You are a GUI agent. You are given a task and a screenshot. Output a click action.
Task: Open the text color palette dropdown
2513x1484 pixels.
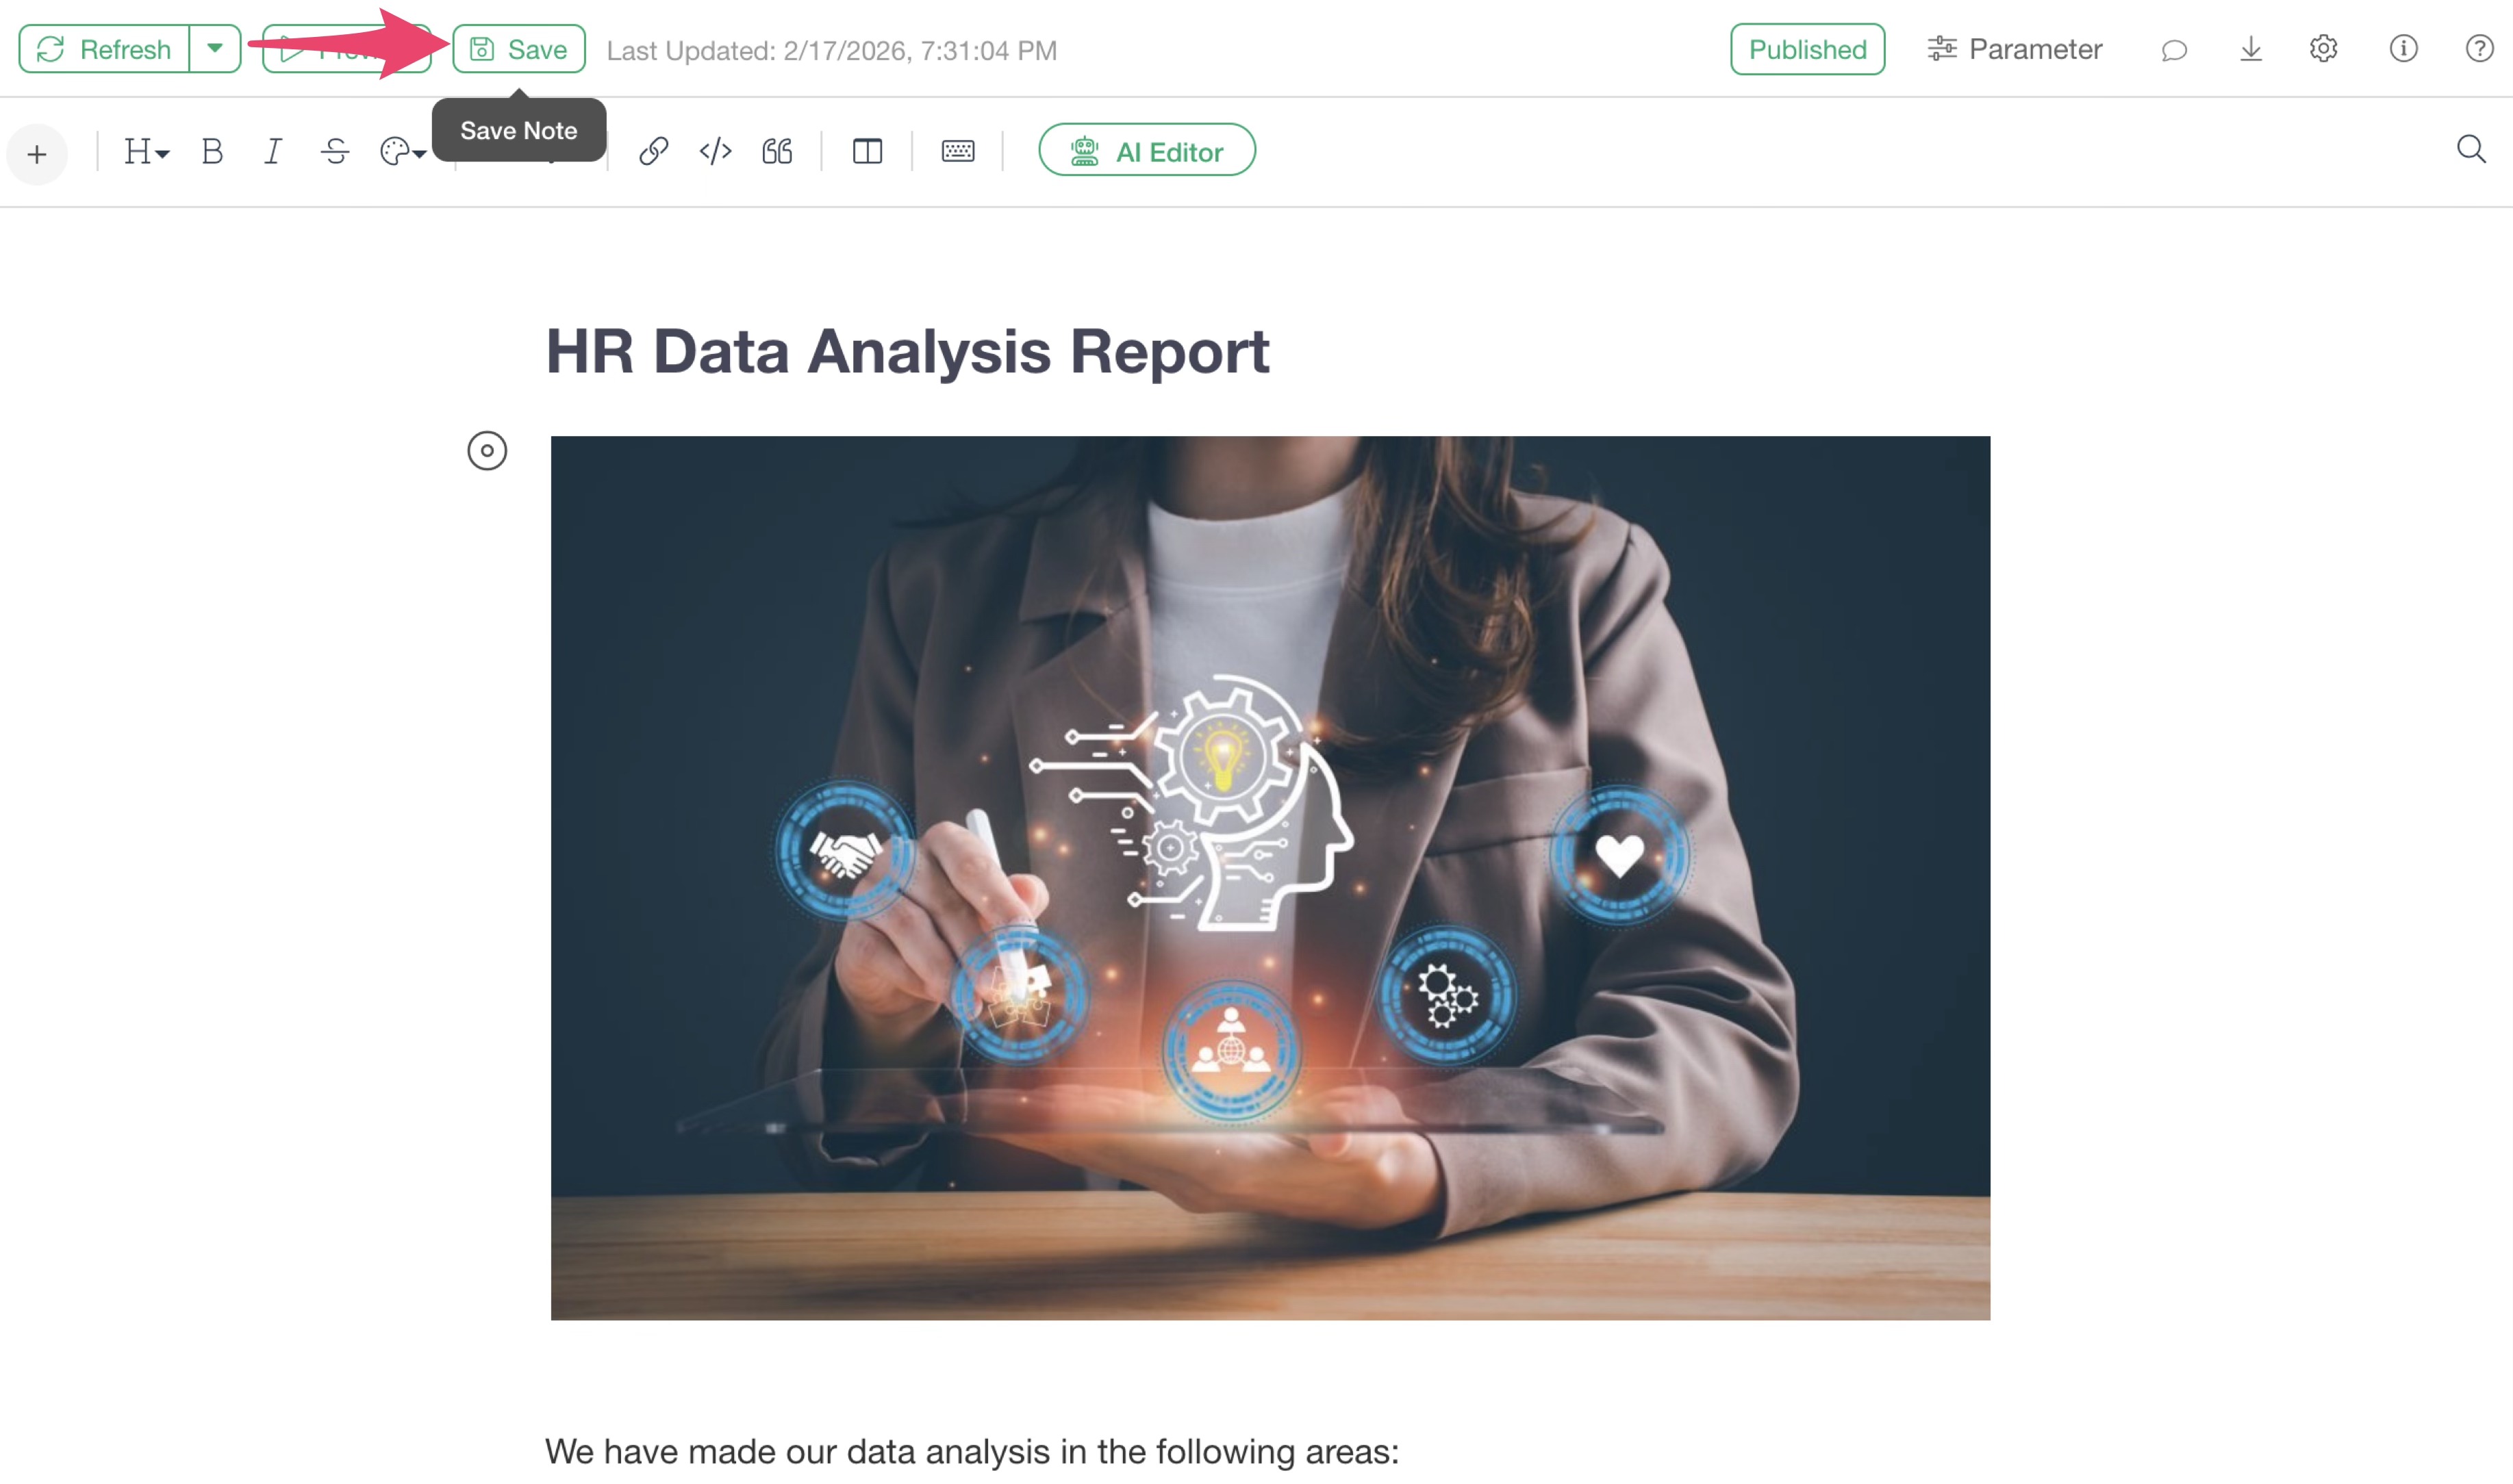click(x=402, y=152)
